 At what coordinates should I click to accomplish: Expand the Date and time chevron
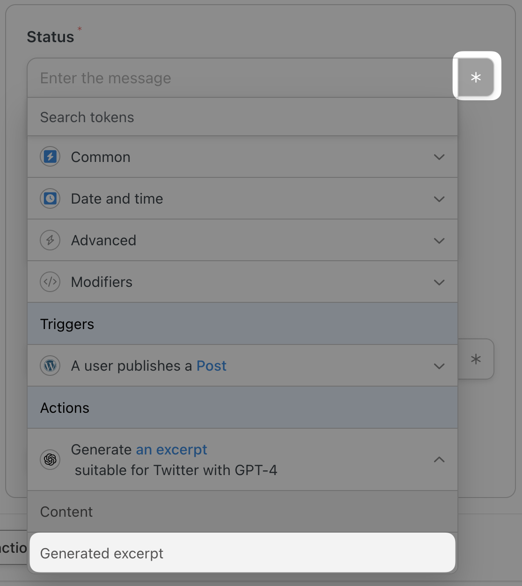(x=439, y=198)
